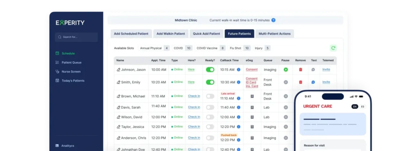Open callback info icon for Brown, Michael

click(x=238, y=98)
